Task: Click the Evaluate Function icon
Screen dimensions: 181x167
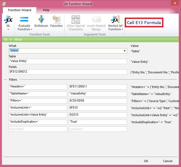Action: point(24,20)
